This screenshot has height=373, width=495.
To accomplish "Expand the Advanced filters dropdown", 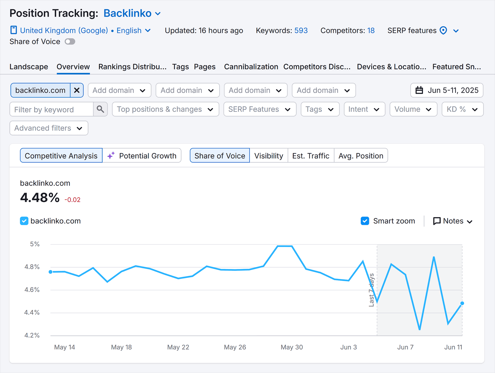I will click(x=49, y=128).
